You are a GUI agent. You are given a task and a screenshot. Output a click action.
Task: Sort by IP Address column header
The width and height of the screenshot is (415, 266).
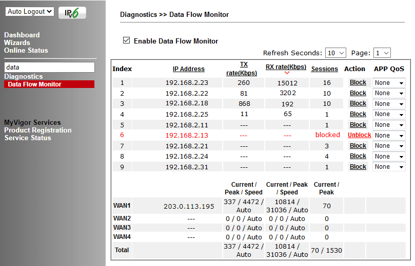tap(188, 69)
